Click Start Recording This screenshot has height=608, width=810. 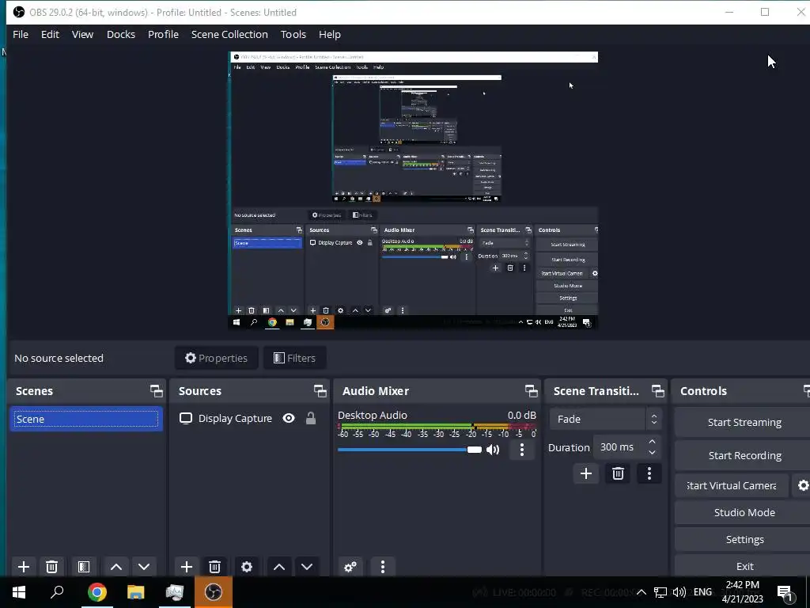(x=744, y=455)
